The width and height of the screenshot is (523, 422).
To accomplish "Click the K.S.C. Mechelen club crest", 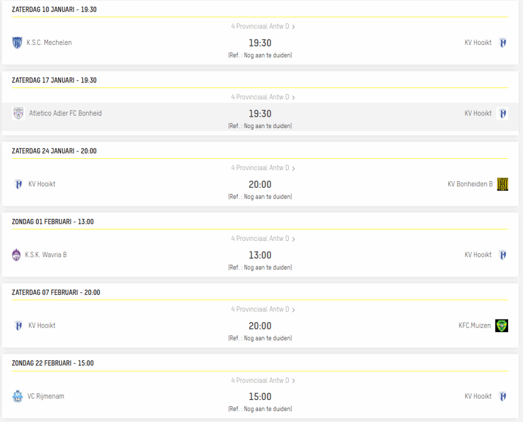I will [x=17, y=43].
